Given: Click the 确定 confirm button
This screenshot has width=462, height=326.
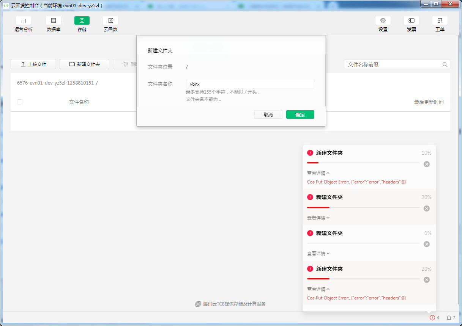Looking at the screenshot, I should click(300, 114).
